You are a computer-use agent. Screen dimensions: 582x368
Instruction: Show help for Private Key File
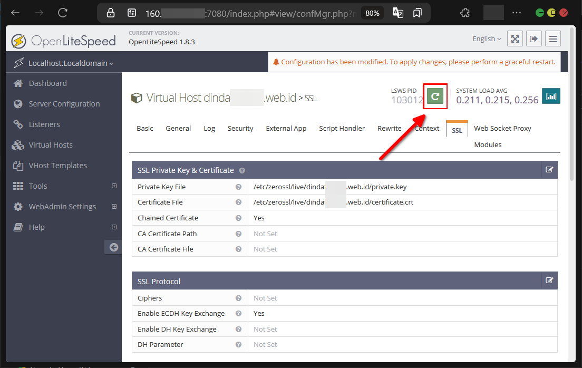238,187
